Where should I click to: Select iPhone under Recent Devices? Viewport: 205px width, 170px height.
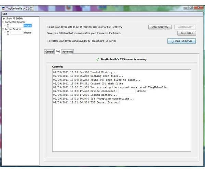click(x=27, y=33)
